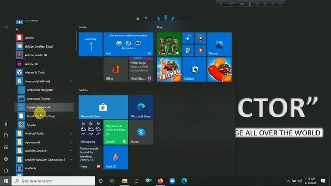This screenshot has height=186, width=331.
Task: Open the OneNote tile
Action: (141, 69)
